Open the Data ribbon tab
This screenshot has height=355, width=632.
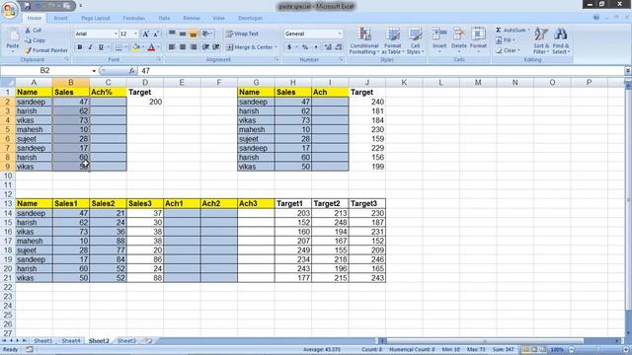coord(164,18)
